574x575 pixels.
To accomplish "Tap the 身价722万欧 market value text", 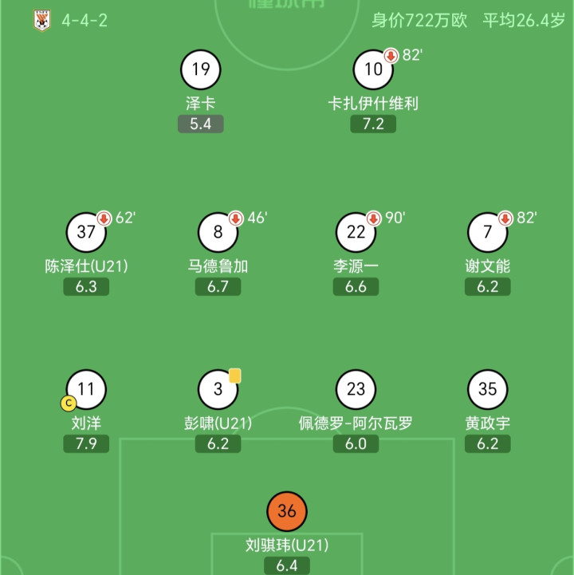I will [419, 21].
